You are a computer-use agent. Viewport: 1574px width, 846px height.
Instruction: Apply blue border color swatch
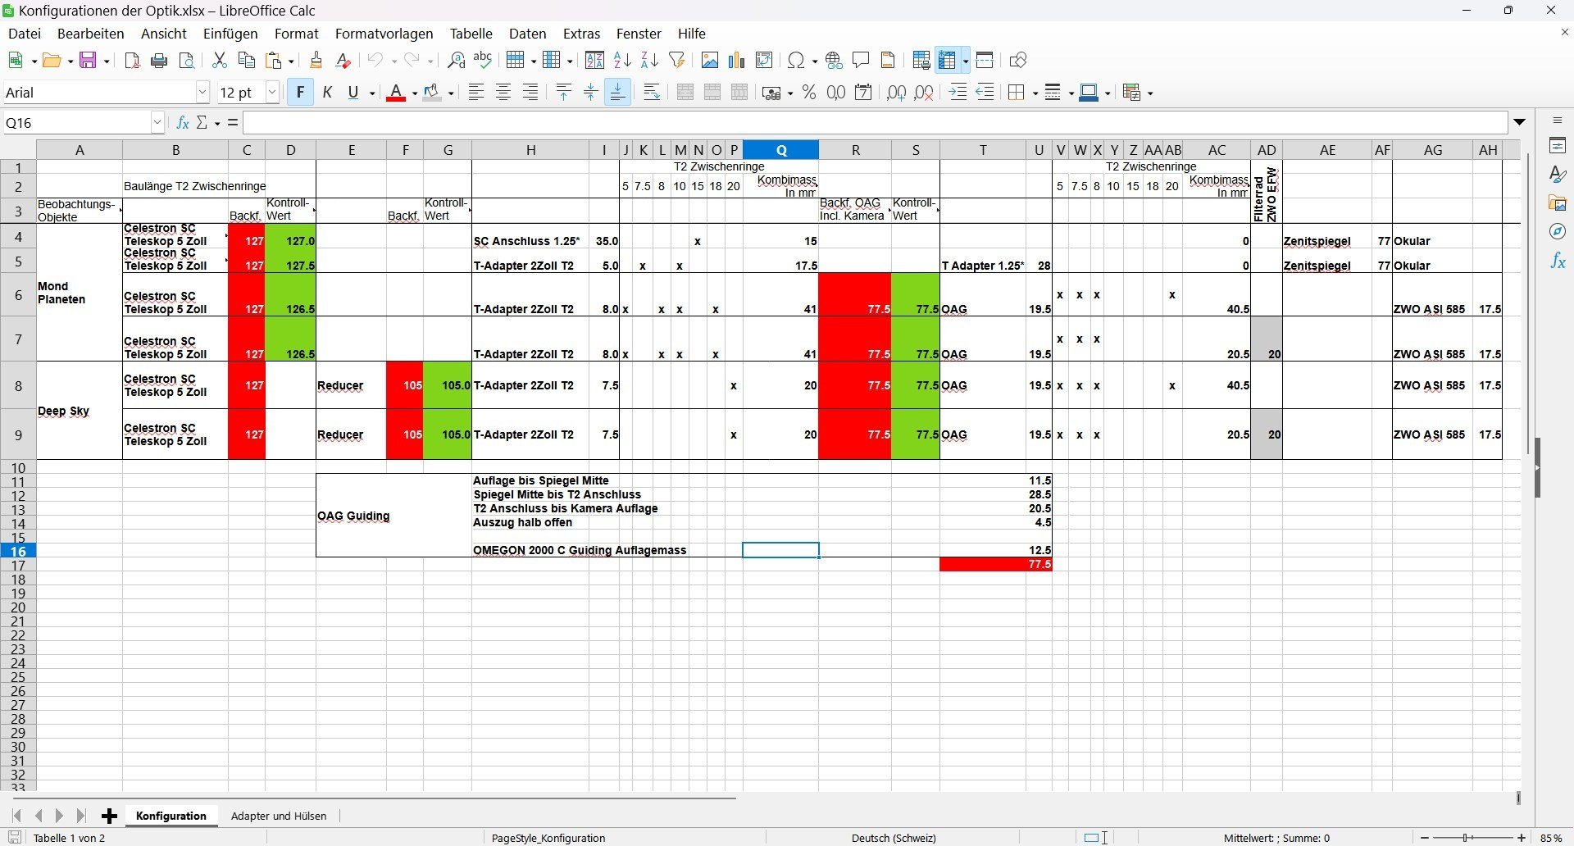coord(1089,93)
